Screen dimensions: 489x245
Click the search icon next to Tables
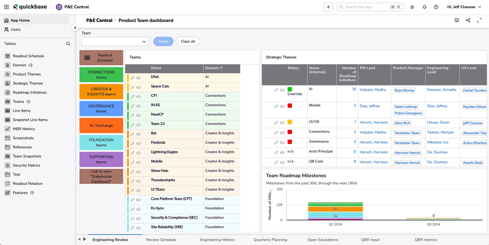(68, 44)
